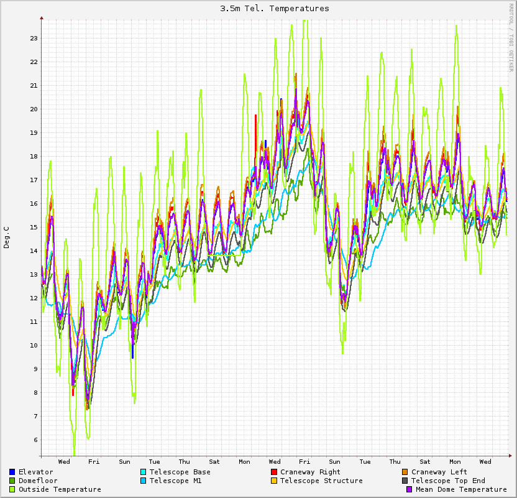
Task: Click the green Domefloor legend swatch
Action: (x=12, y=481)
